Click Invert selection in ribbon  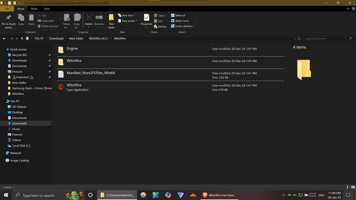tap(182, 26)
